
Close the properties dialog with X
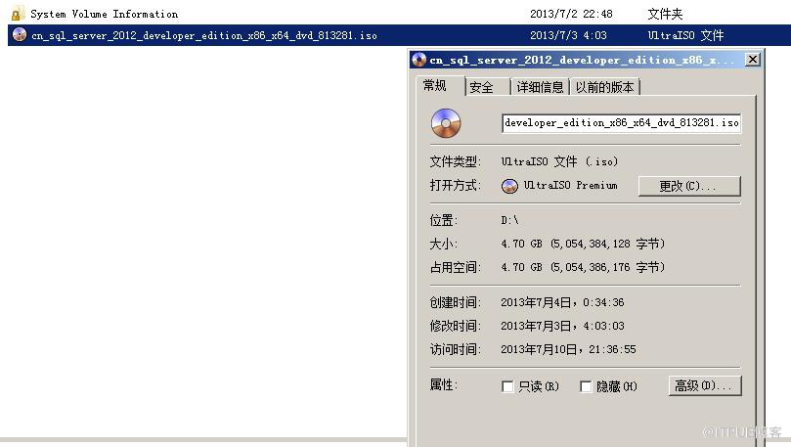click(752, 60)
